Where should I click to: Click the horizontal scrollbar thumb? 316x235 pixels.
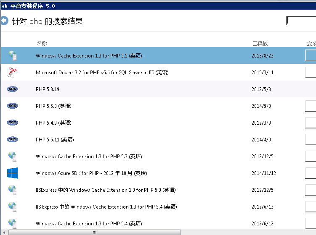pyautogui.click(x=95, y=232)
